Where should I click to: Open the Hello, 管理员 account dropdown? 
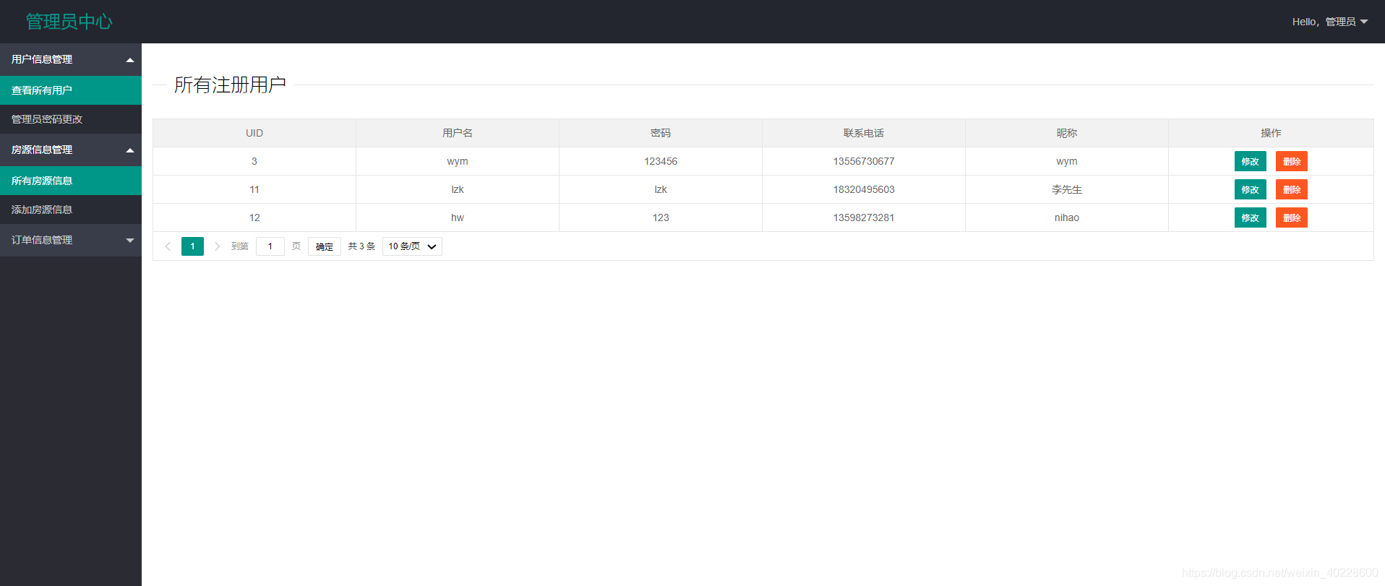pyautogui.click(x=1329, y=22)
